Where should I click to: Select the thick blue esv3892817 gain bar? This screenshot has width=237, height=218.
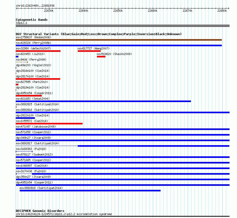click(154, 146)
